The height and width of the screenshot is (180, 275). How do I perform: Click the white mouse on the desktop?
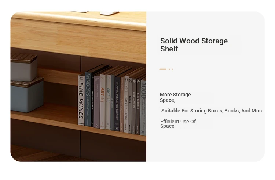click(109, 13)
